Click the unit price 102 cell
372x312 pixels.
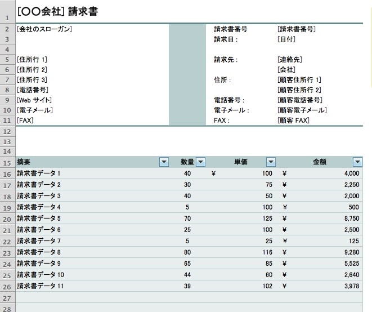click(267, 286)
